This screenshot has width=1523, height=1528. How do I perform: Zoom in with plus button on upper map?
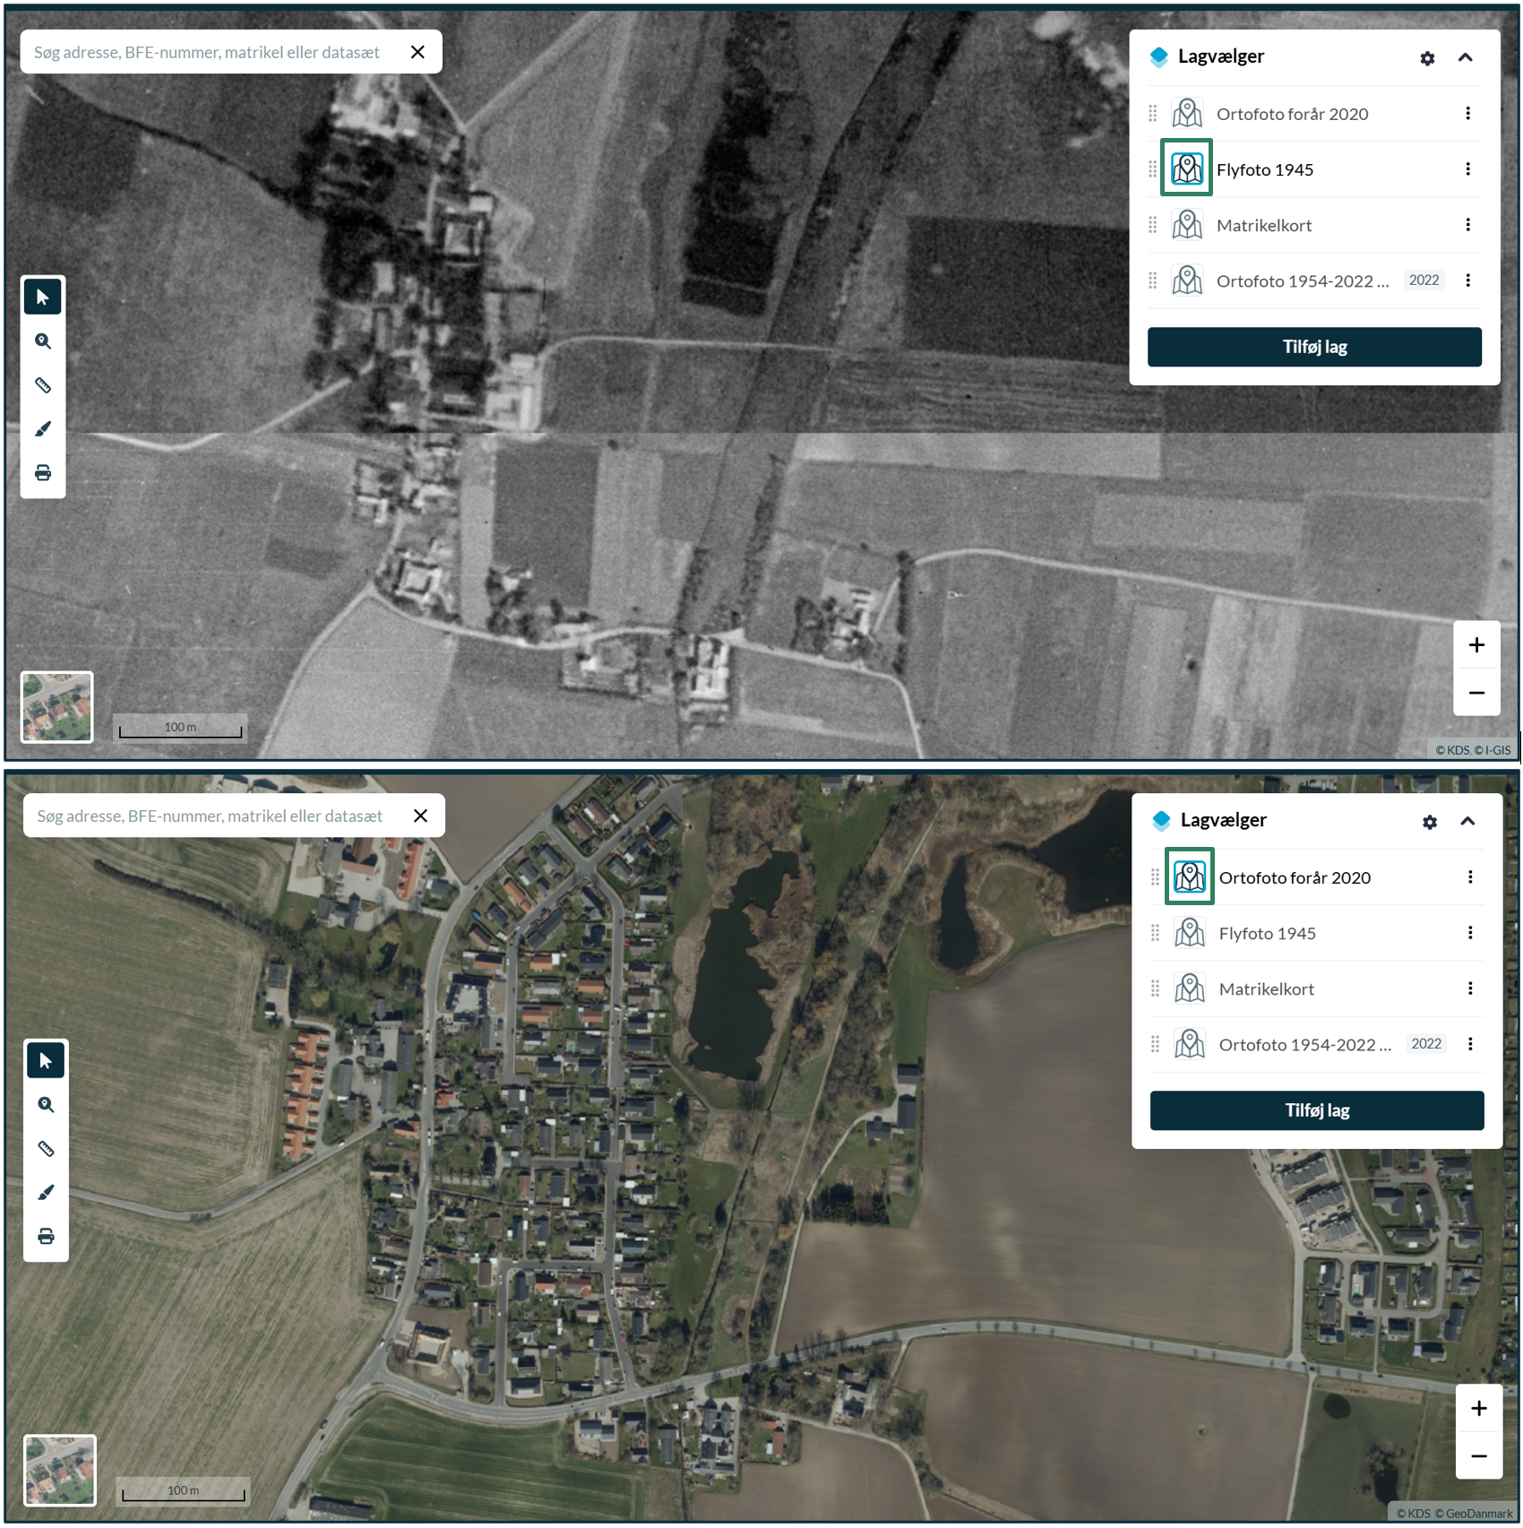tap(1476, 645)
